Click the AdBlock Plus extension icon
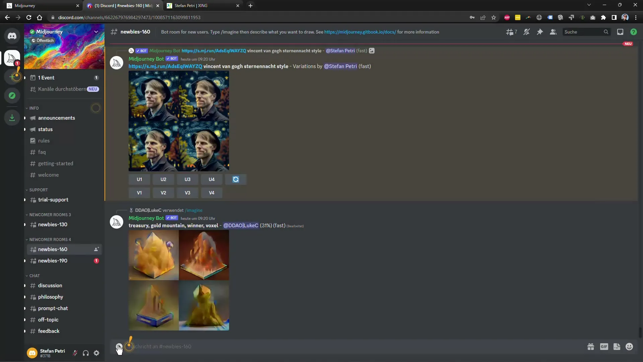This screenshot has height=362, width=643. [x=507, y=17]
